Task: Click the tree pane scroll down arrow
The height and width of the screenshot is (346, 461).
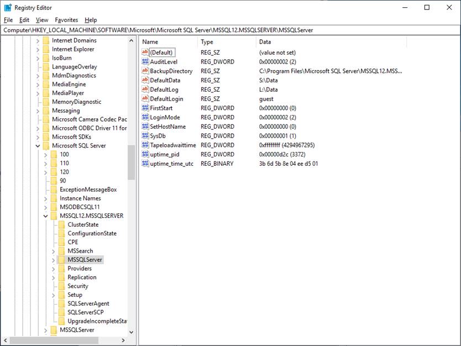Action: tap(131, 332)
